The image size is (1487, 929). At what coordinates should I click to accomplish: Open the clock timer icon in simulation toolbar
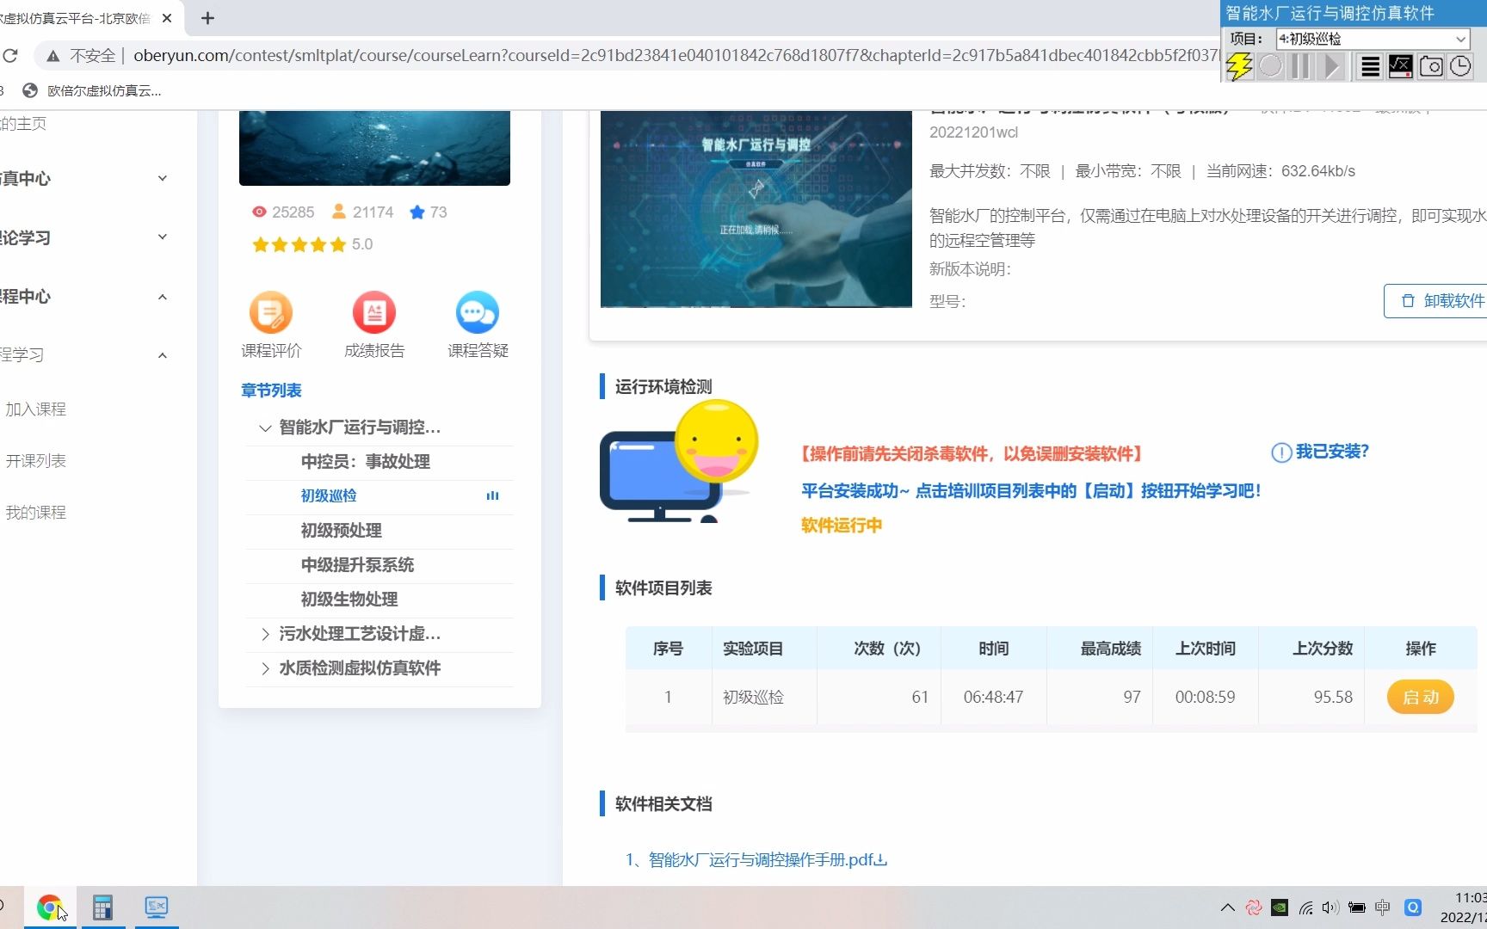tap(1460, 66)
